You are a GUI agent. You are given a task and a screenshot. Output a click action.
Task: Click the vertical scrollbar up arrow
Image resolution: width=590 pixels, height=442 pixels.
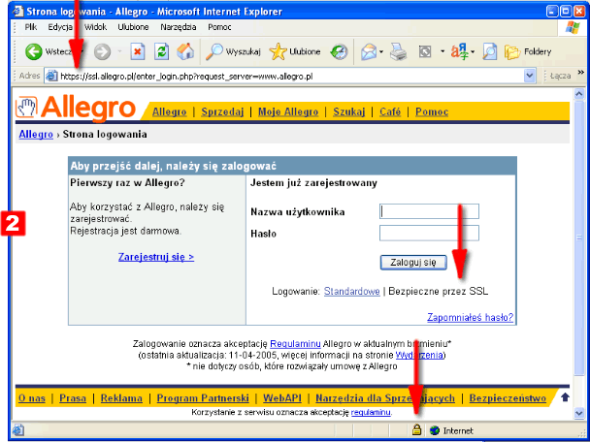point(579,94)
